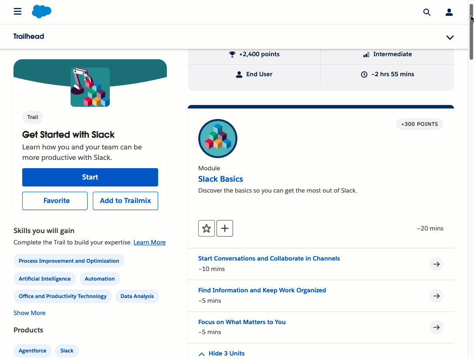Click the Trailhead header title

29,37
